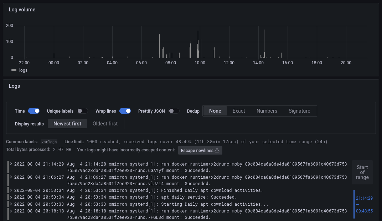This screenshot has height=221, width=382.
Task: Enable the Unique labels switch
Action: [x=82, y=111]
